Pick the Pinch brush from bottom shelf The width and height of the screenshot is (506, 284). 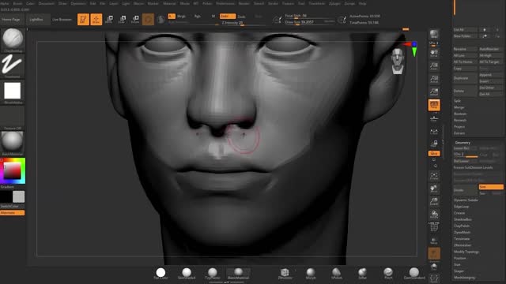(x=388, y=274)
